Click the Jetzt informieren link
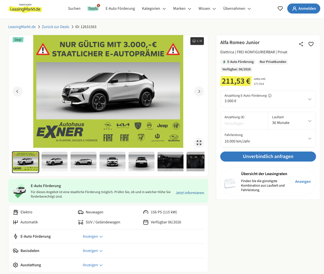Viewport: 324px width, 274px height. click(190, 193)
